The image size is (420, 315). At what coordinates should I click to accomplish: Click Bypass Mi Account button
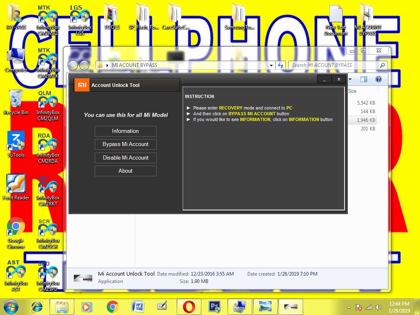[126, 144]
